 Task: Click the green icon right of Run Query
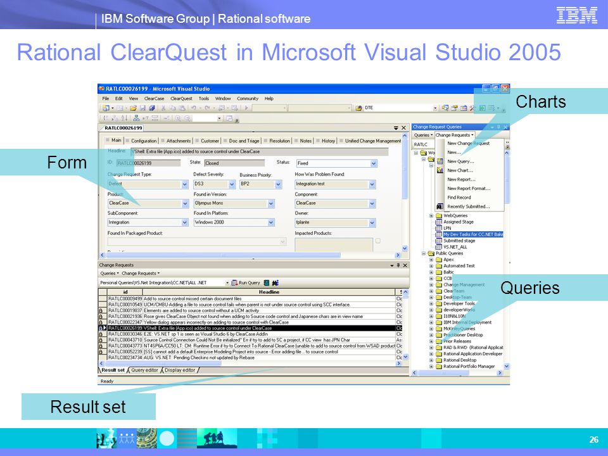pos(267,283)
